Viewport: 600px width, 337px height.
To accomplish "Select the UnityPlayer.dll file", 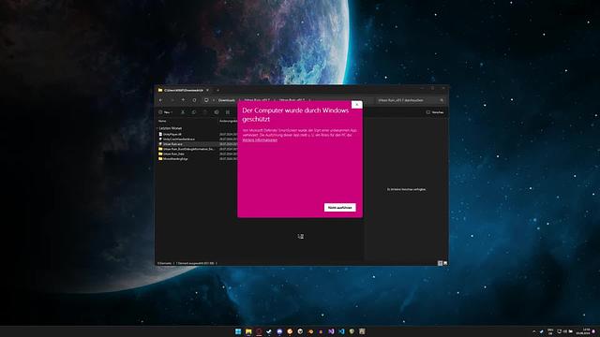I will (x=172, y=135).
